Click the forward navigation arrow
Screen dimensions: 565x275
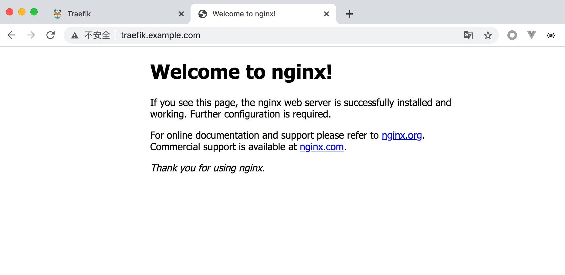pos(31,35)
